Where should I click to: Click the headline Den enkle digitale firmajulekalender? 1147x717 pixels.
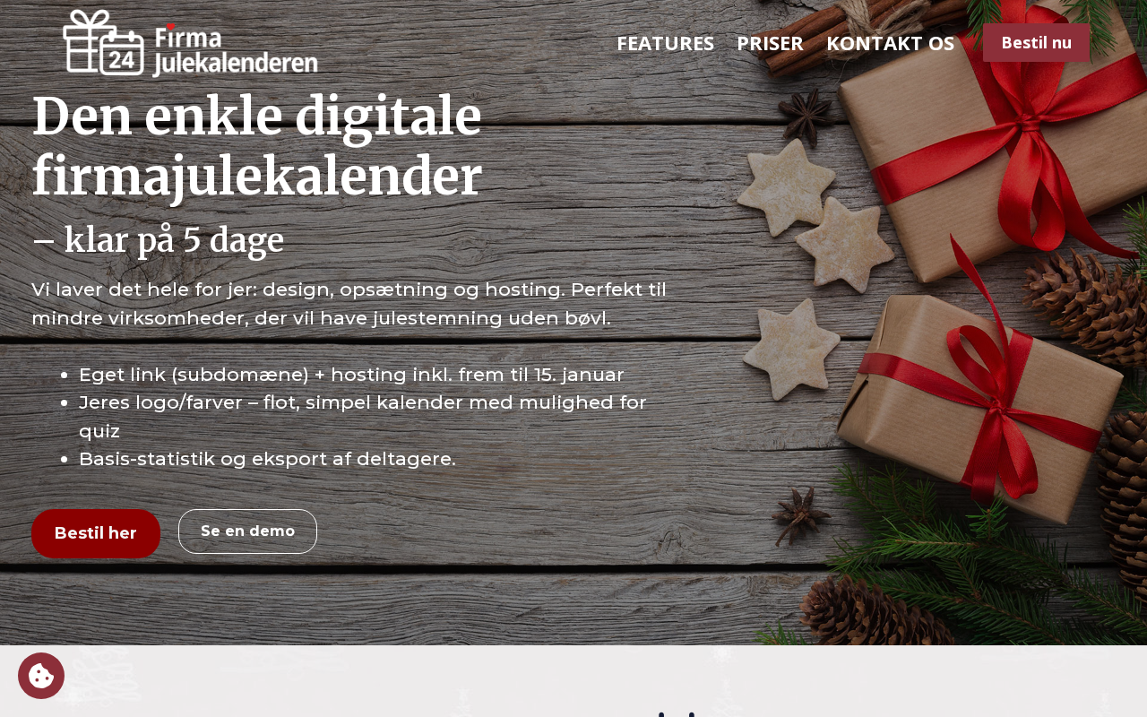pos(257,146)
